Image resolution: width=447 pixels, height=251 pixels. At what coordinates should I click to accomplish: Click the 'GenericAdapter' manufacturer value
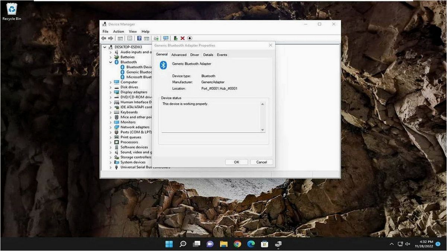(213, 82)
